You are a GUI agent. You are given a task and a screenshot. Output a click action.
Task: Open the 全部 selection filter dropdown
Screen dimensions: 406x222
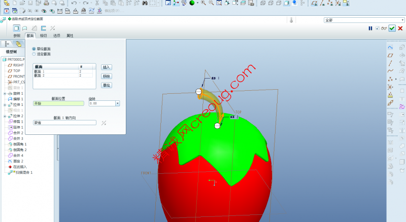402,20
